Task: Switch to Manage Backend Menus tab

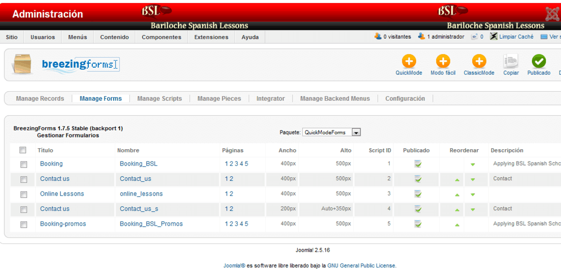Action: pos(335,99)
